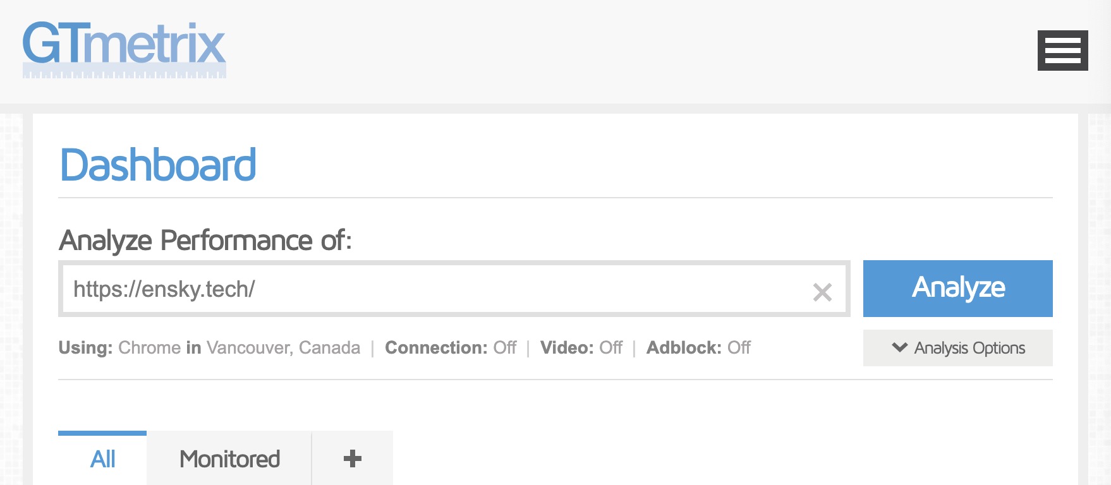Switch to the All tab
This screenshot has height=485, width=1111.
point(102,459)
